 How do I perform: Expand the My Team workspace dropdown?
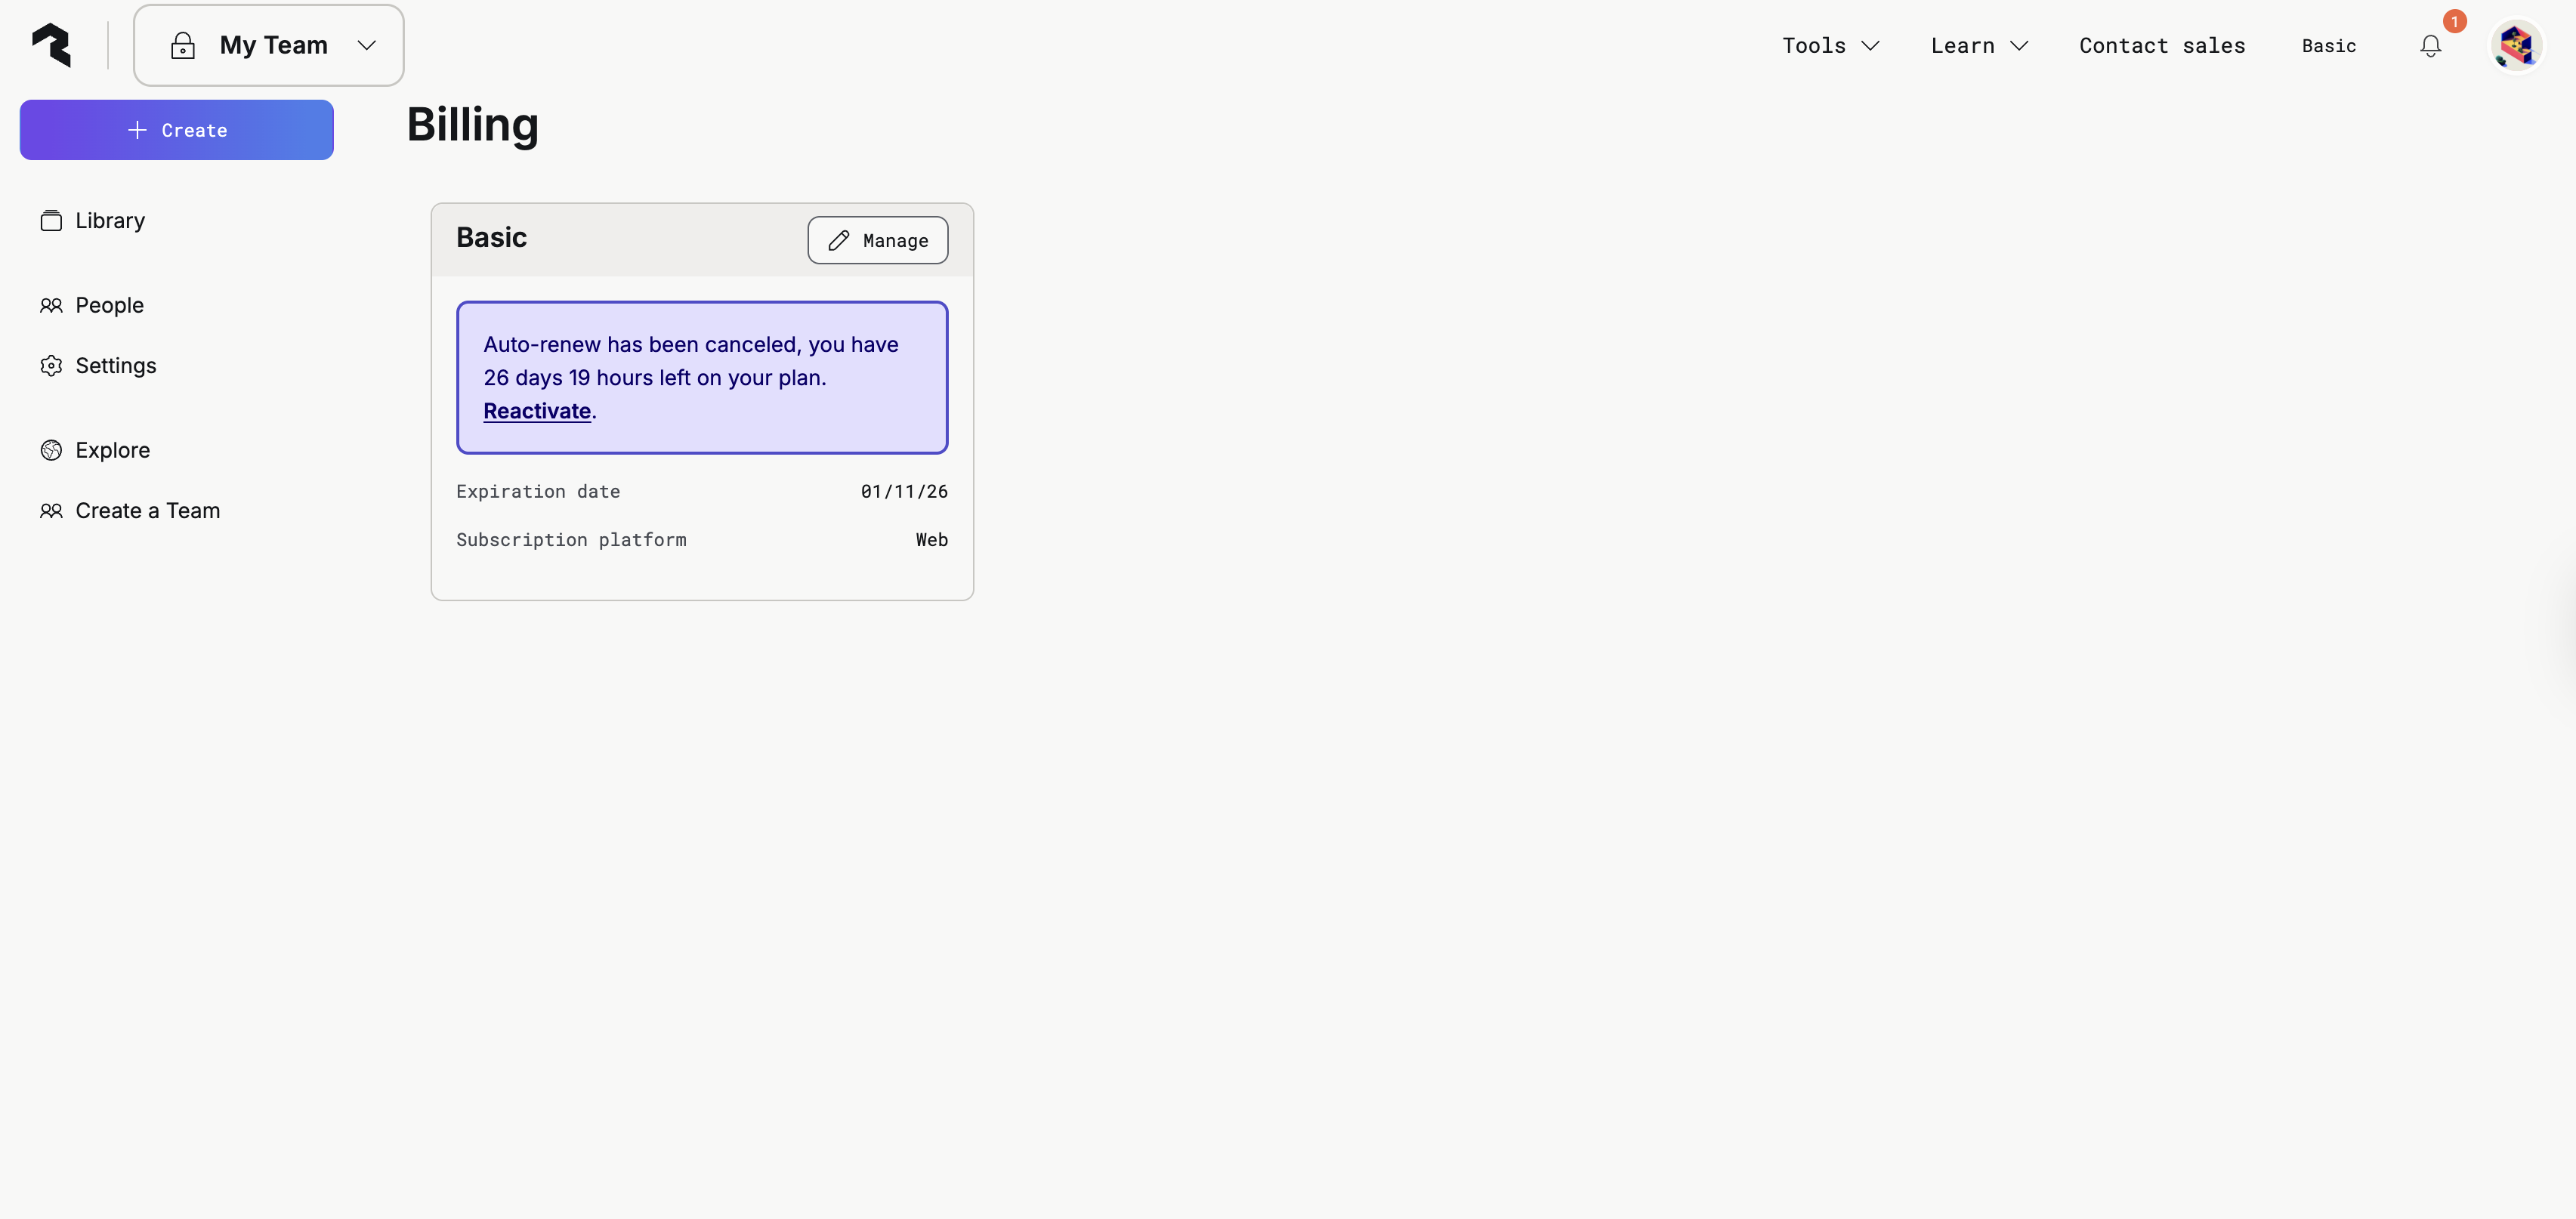point(367,45)
